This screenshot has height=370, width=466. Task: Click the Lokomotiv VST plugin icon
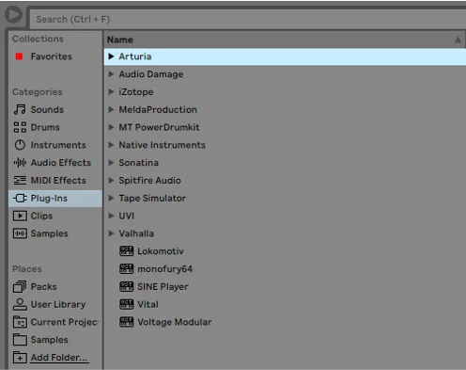pyautogui.click(x=127, y=251)
